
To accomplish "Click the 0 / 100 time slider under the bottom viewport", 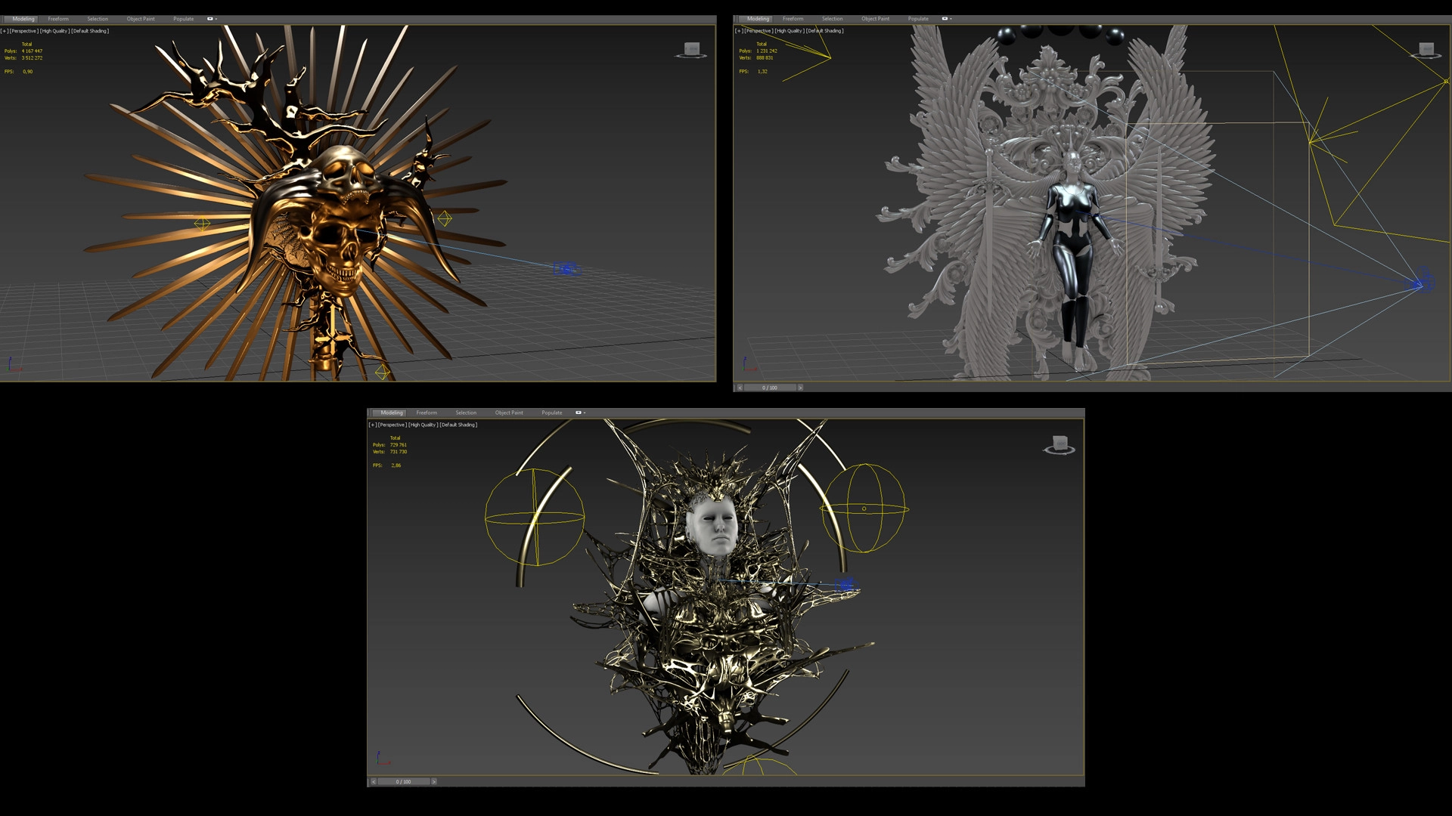I will coord(403,781).
